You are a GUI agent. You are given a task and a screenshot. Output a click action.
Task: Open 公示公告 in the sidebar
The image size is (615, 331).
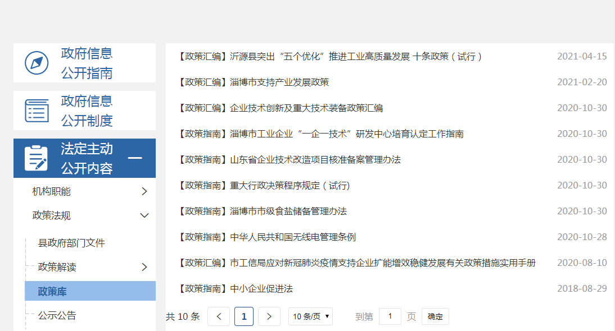tap(57, 315)
